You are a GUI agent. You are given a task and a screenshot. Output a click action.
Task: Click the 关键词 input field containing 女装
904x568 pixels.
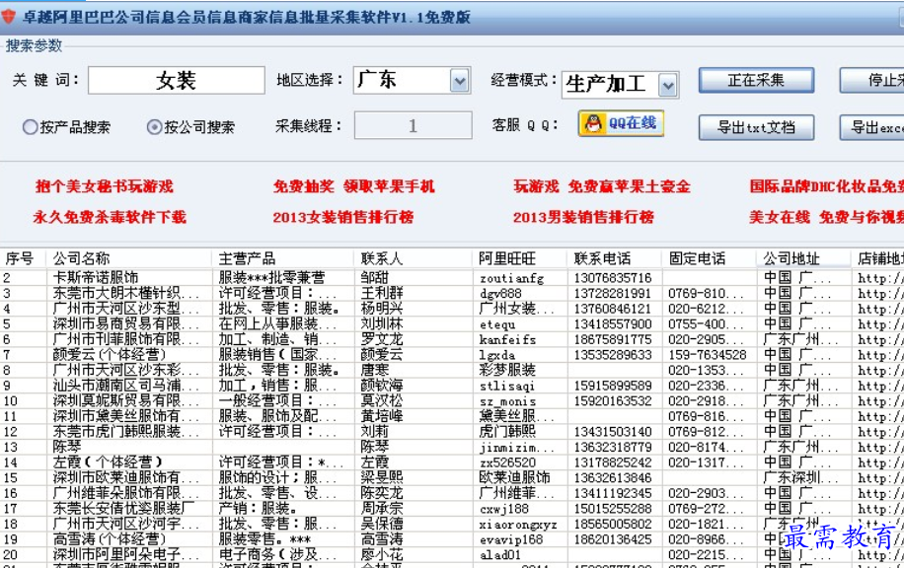point(177,80)
